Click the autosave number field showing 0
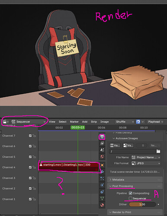This screenshot has width=167, height=216. click(x=141, y=146)
